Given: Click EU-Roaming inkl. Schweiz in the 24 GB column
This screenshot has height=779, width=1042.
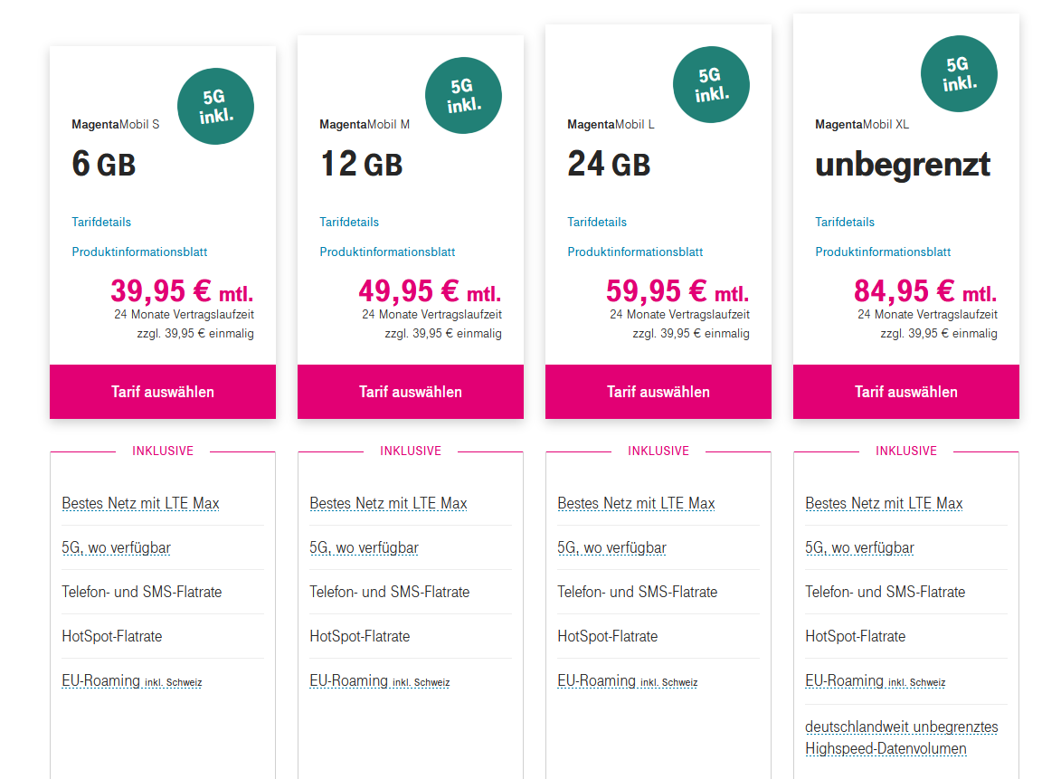Looking at the screenshot, I should (x=625, y=680).
